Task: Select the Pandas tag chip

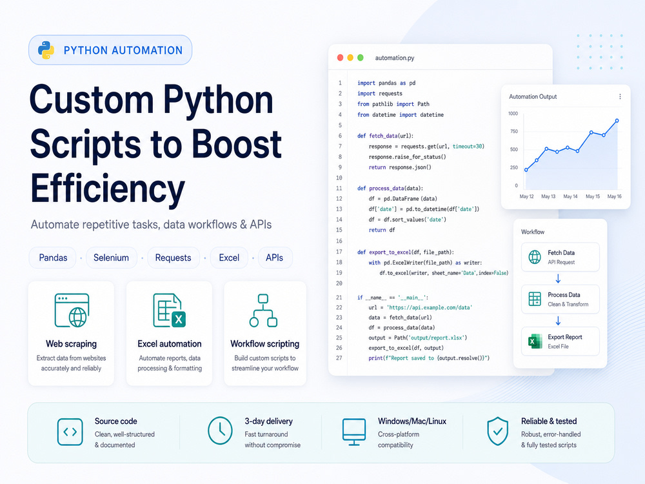Action: pos(53,257)
